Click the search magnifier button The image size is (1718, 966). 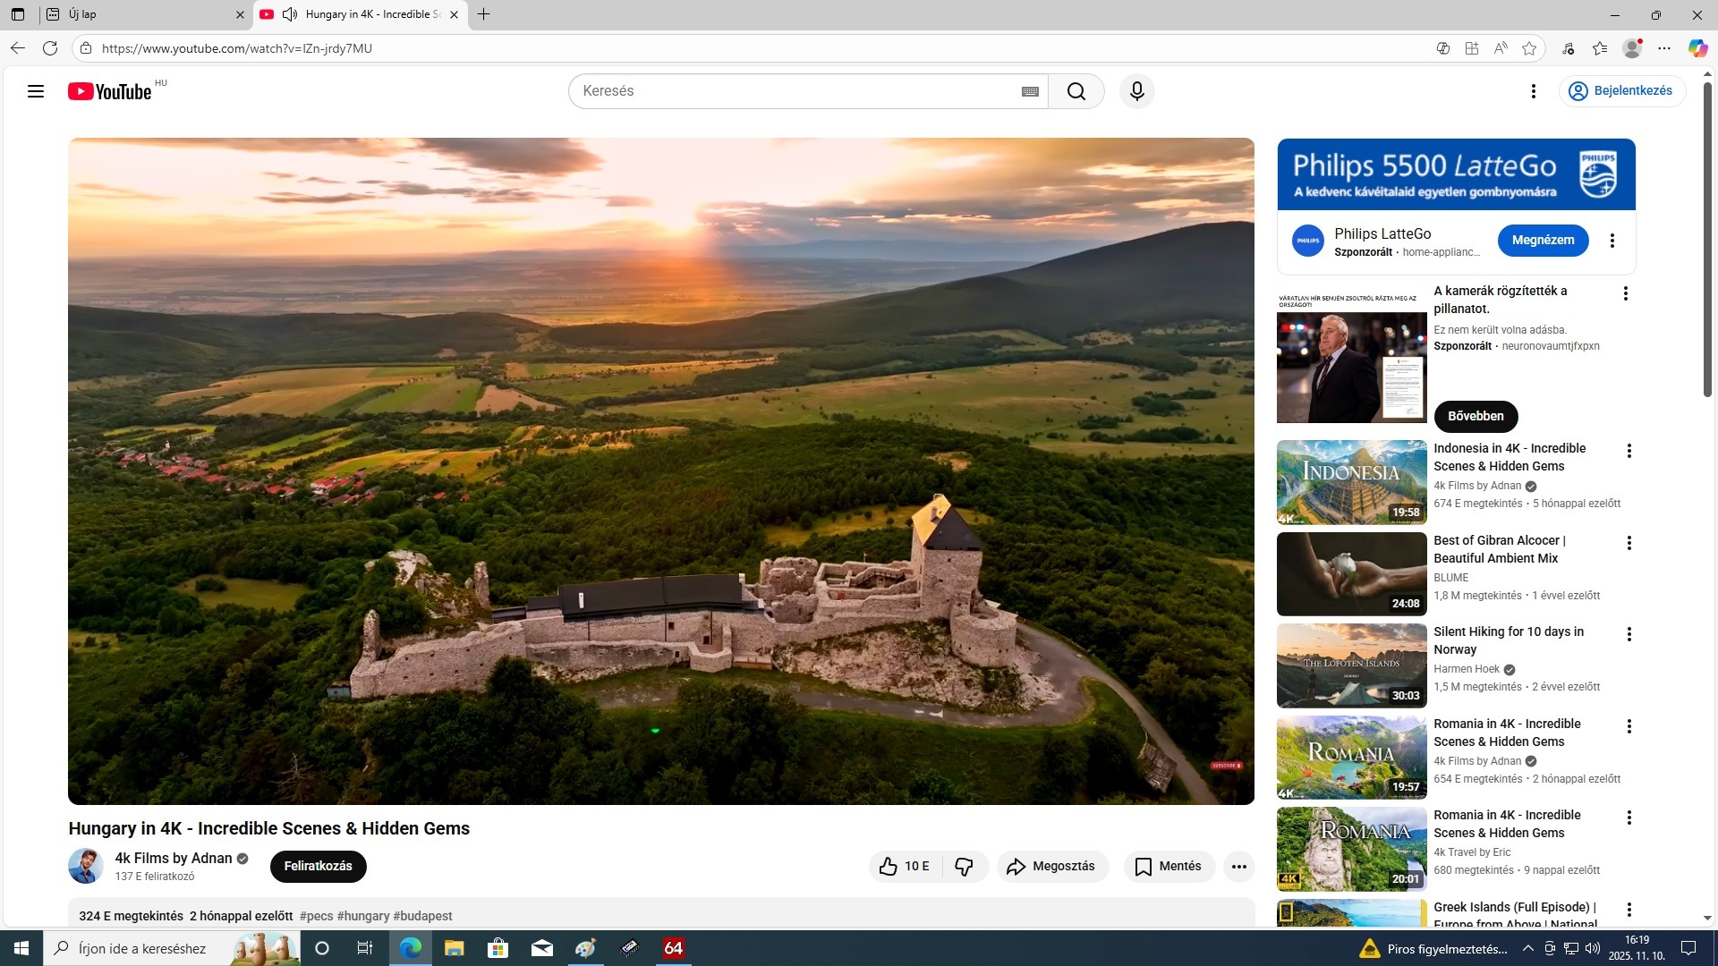(x=1076, y=91)
